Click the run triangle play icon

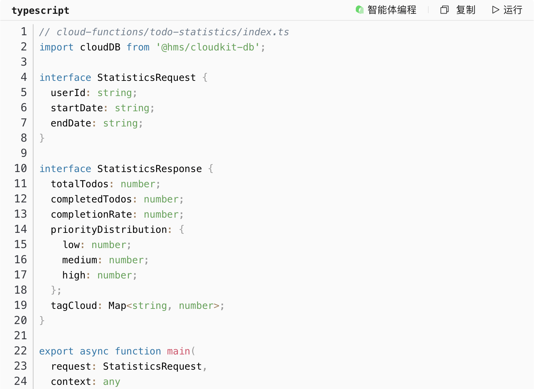coord(495,10)
